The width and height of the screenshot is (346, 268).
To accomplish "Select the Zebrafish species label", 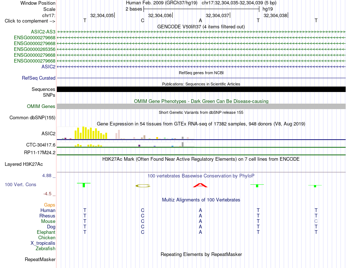I will (x=46, y=249).
